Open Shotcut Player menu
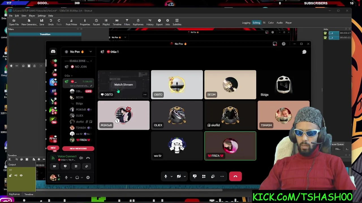Image resolution: width=362 pixels, height=203 pixels. (x=32, y=16)
